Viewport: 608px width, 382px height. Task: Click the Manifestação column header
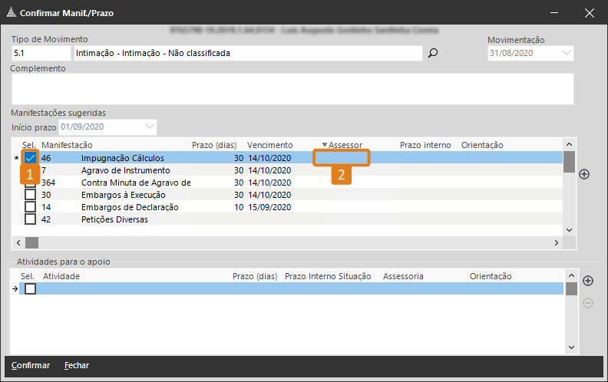coord(68,145)
